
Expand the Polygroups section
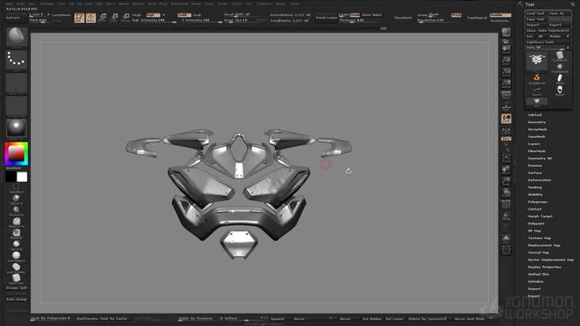tap(537, 202)
